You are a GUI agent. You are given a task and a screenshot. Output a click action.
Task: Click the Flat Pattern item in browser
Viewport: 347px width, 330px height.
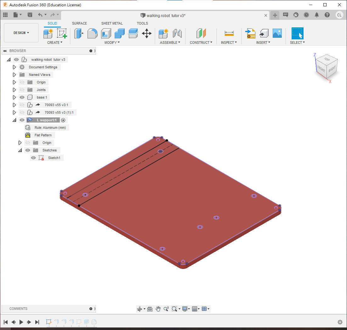43,135
